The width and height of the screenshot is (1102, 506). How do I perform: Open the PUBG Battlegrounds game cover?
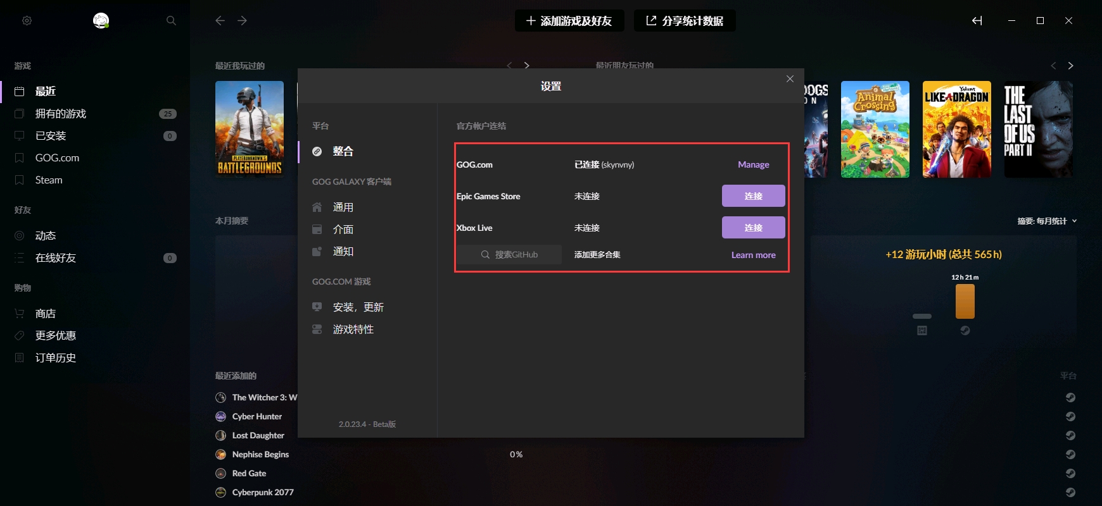click(250, 129)
